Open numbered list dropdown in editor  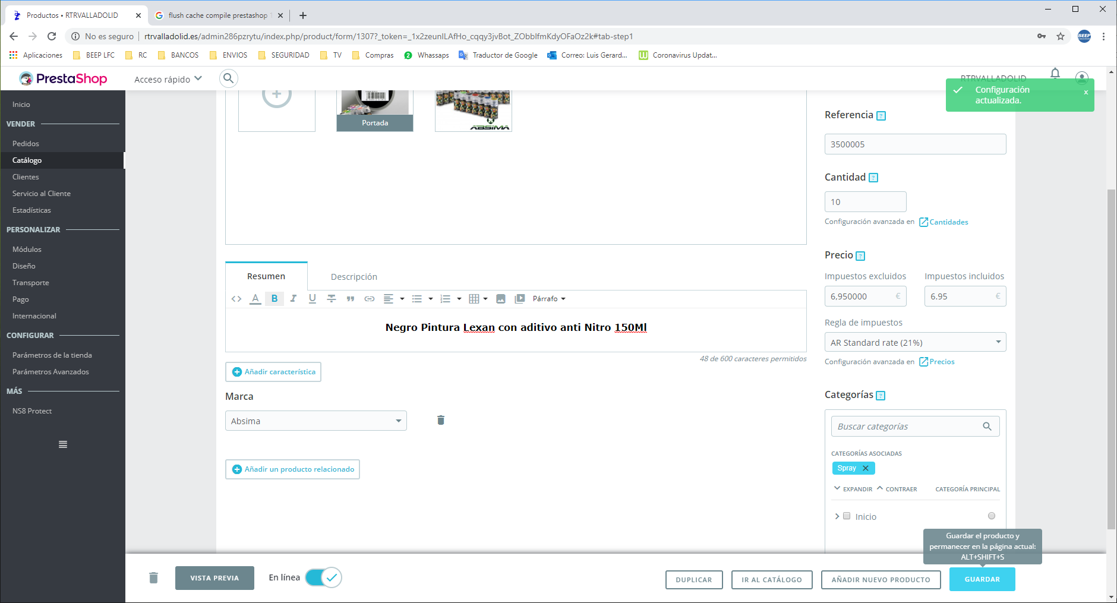451,299
